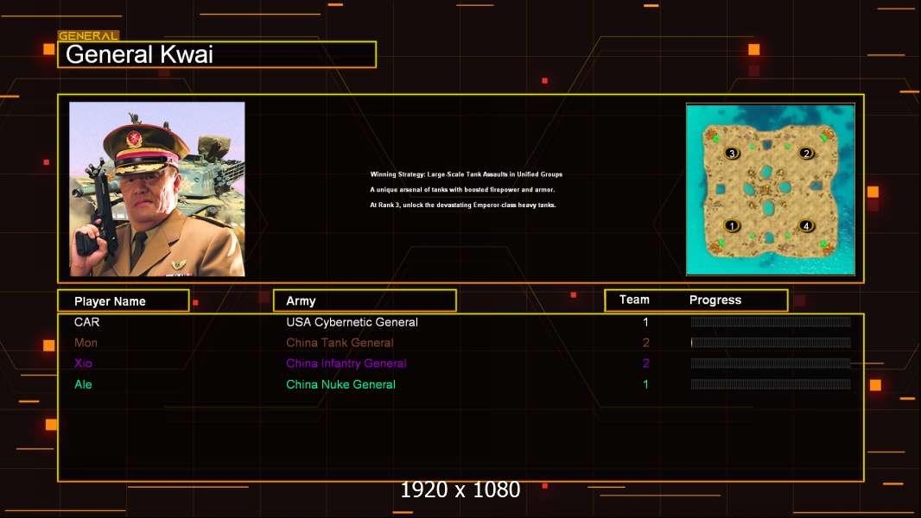
Task: Click start position marker 2 on the map
Action: 806,153
